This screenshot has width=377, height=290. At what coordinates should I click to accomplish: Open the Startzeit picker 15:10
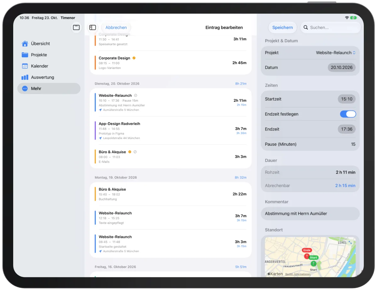coord(347,99)
